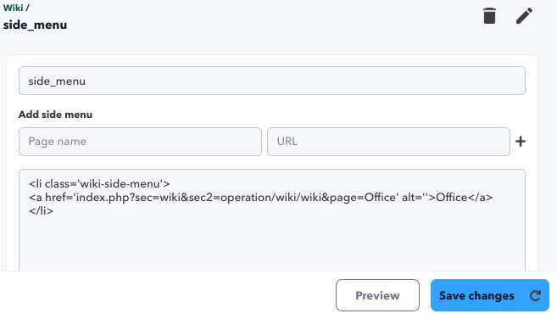Open Preview of the wiki page
The image size is (557, 319).
point(377,295)
